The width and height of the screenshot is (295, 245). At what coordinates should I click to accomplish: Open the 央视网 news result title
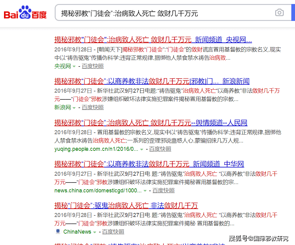pyautogui.click(x=153, y=40)
